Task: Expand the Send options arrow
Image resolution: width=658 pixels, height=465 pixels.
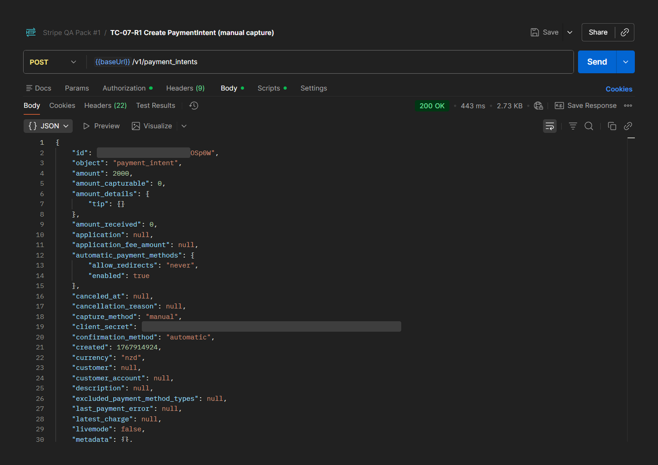Action: pos(626,62)
